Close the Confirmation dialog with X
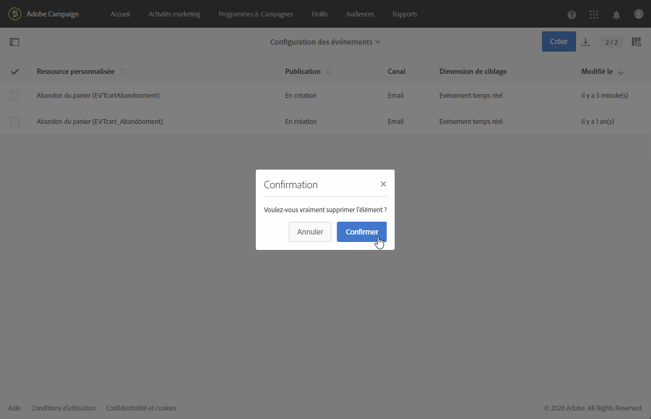651x419 pixels. pos(383,184)
